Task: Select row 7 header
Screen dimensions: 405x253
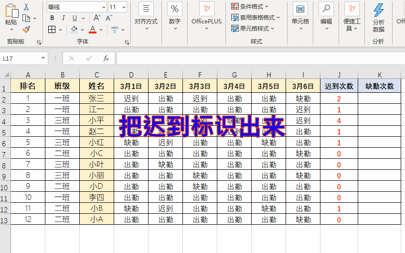Action: (x=5, y=154)
